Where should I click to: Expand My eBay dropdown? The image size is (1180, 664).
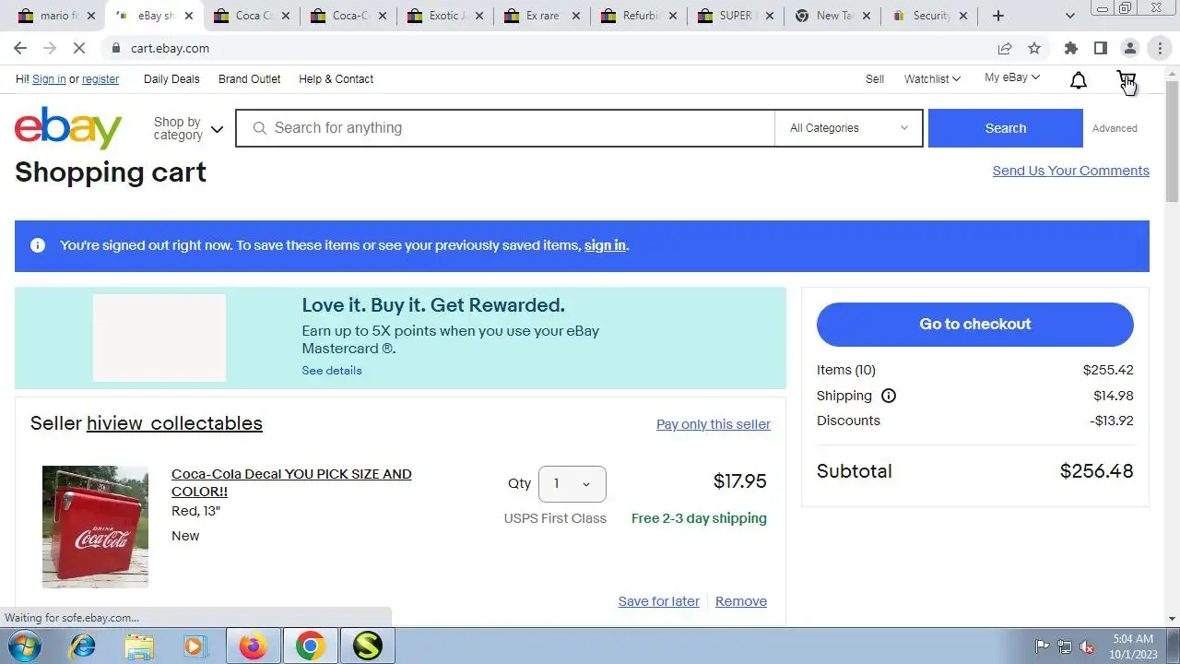pyautogui.click(x=1012, y=77)
